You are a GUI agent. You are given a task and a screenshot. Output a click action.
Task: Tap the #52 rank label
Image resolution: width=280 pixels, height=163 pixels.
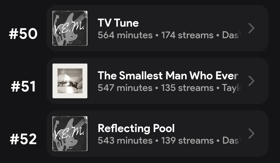[23, 139]
